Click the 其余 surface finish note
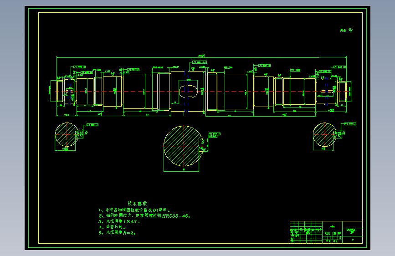This screenshot has height=256, width=395. (x=346, y=30)
